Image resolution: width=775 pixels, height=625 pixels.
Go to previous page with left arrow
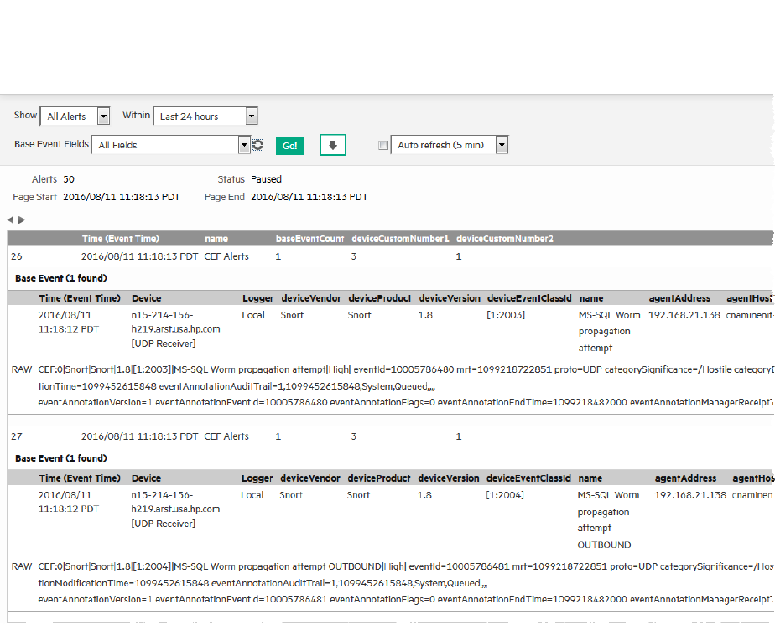tap(10, 220)
